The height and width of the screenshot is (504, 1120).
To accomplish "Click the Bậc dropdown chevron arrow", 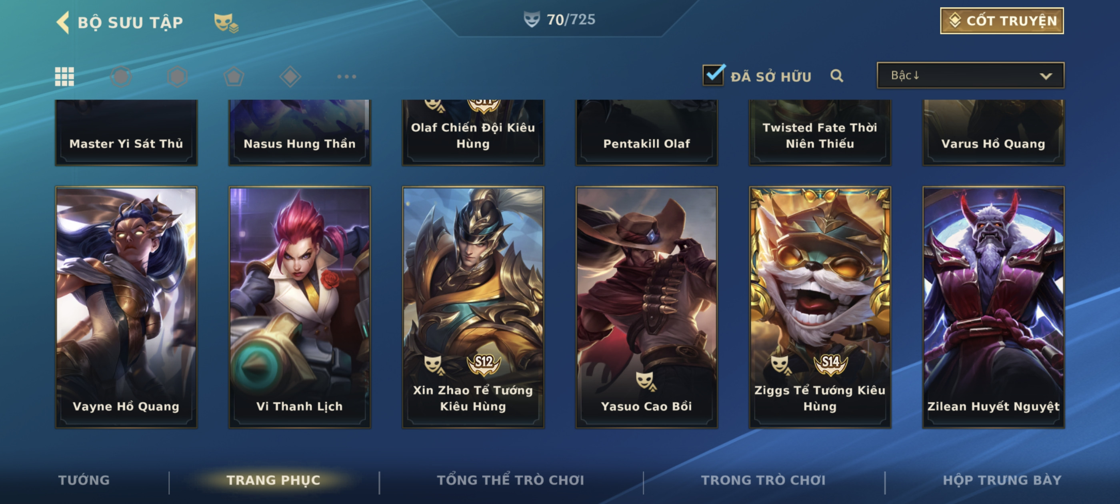I will pyautogui.click(x=1046, y=76).
